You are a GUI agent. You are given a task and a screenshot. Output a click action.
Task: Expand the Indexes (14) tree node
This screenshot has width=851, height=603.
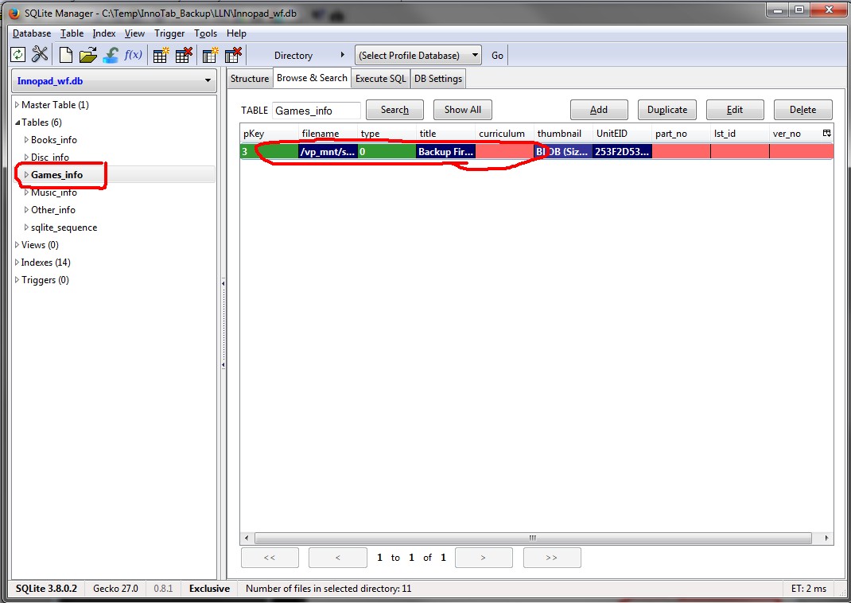(x=17, y=263)
